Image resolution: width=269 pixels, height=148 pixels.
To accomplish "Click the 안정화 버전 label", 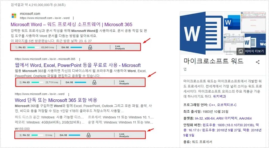I will click(192, 125).
